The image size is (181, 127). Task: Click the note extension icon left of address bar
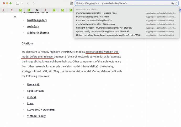(x=71, y=3)
